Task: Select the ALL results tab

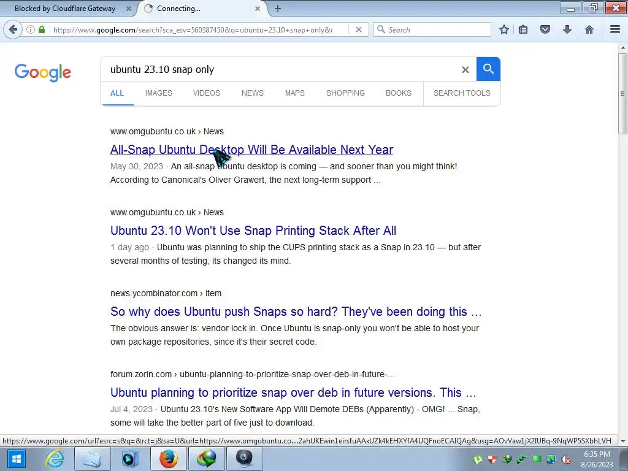Action: (117, 93)
